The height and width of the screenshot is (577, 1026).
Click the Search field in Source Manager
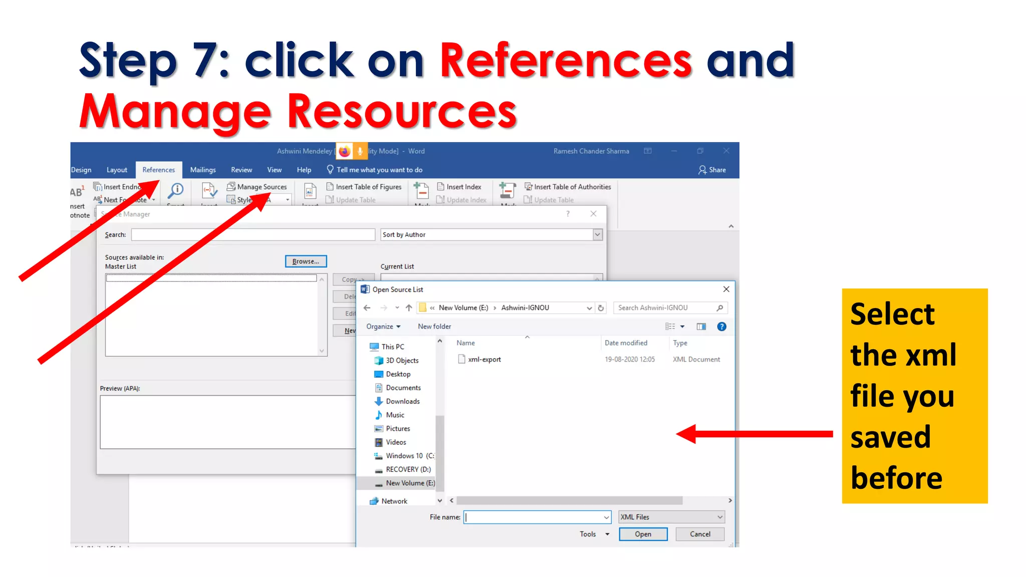253,234
